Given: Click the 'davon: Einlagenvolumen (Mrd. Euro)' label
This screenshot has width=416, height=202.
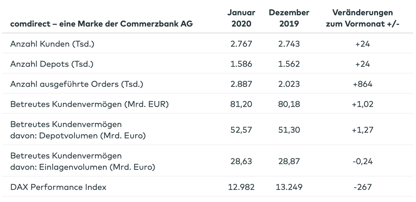Looking at the screenshot, I should tap(83, 167).
